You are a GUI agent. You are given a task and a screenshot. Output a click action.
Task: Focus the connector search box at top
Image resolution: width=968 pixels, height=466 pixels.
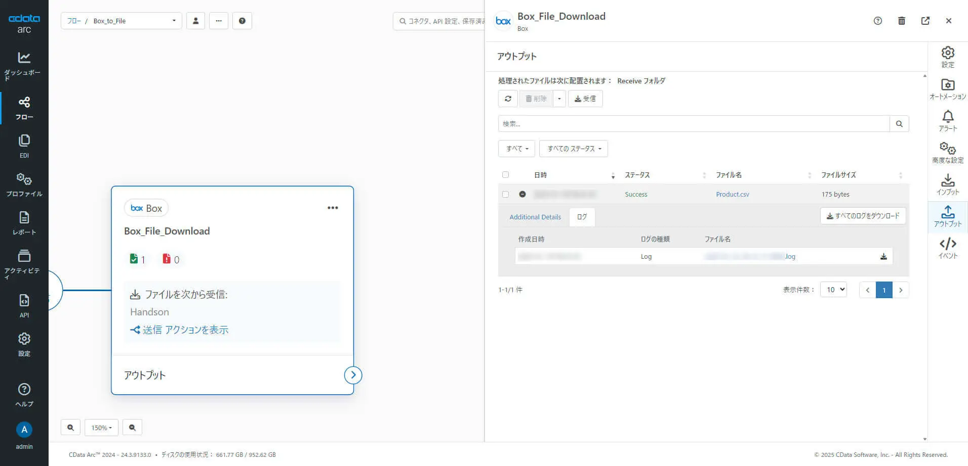(439, 21)
